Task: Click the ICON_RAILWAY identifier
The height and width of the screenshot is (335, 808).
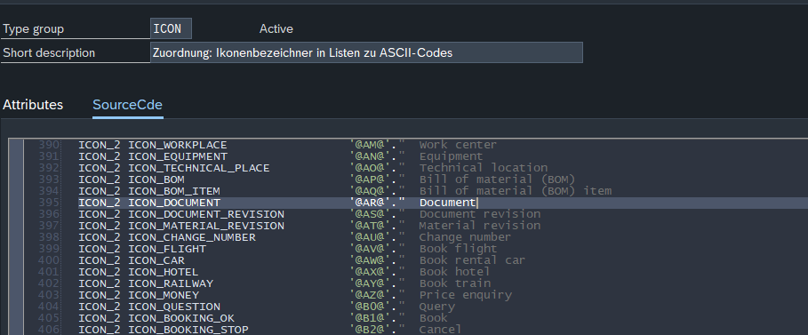Action: 171,283
